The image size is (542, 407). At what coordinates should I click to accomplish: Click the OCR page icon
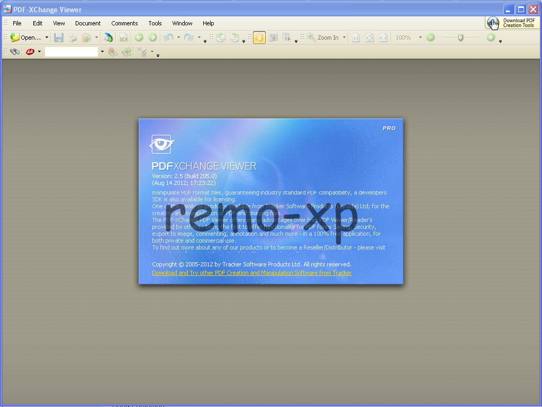124,38
